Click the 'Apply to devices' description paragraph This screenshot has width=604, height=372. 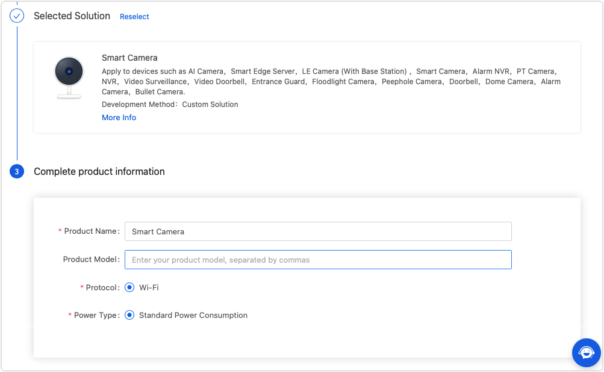pos(331,82)
